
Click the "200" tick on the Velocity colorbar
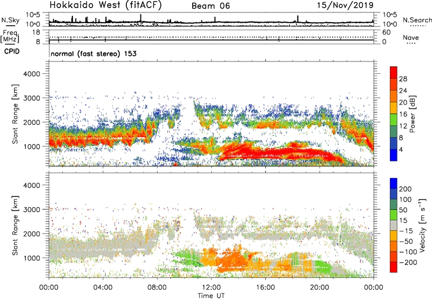tap(406, 189)
